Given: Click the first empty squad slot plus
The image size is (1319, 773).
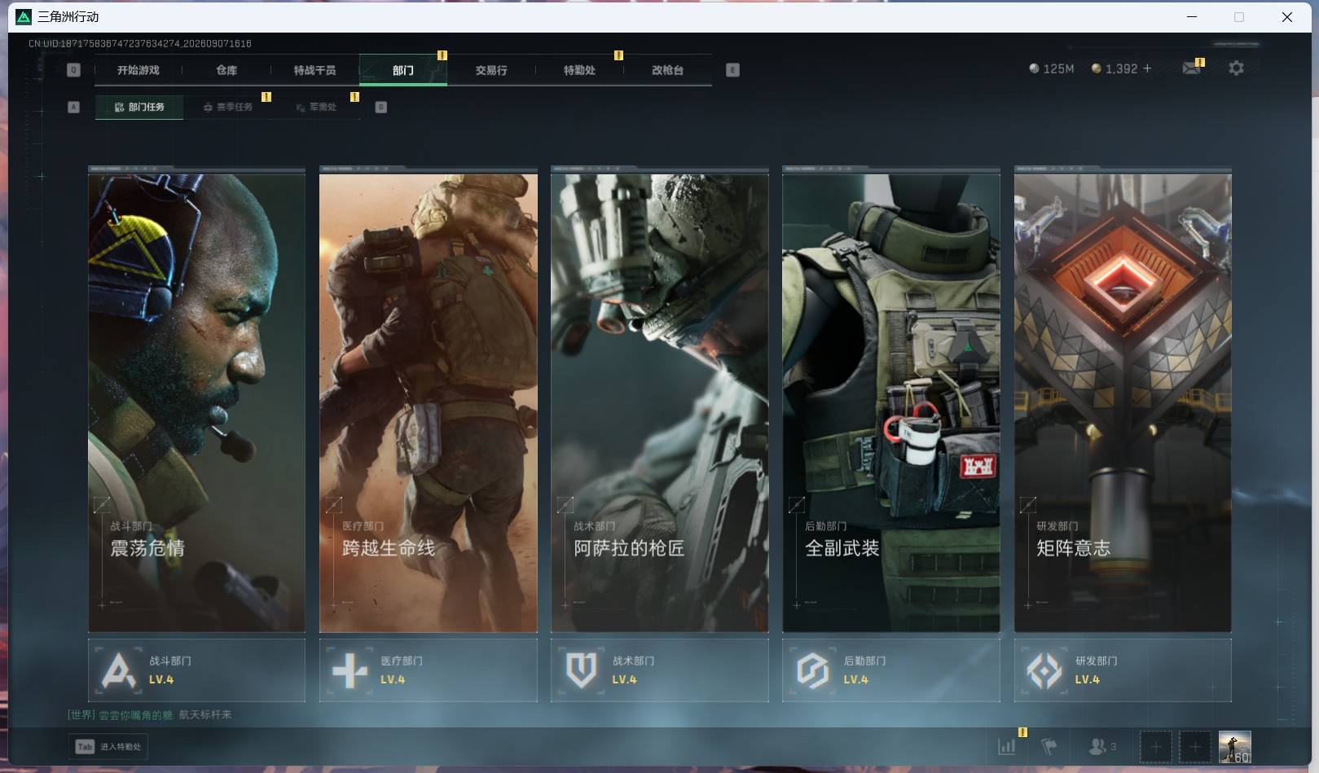Looking at the screenshot, I should 1155,746.
